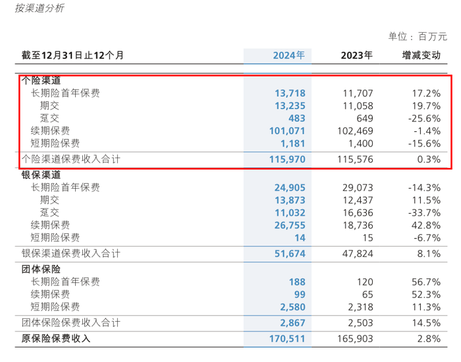The height and width of the screenshot is (362, 461).
Task: Select the 24,905 value cell
Action: point(290,187)
